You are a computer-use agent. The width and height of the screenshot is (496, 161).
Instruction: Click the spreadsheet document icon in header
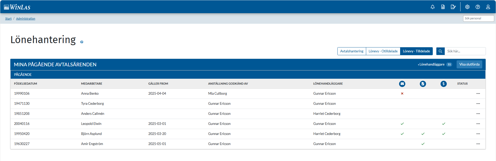tap(443, 7)
